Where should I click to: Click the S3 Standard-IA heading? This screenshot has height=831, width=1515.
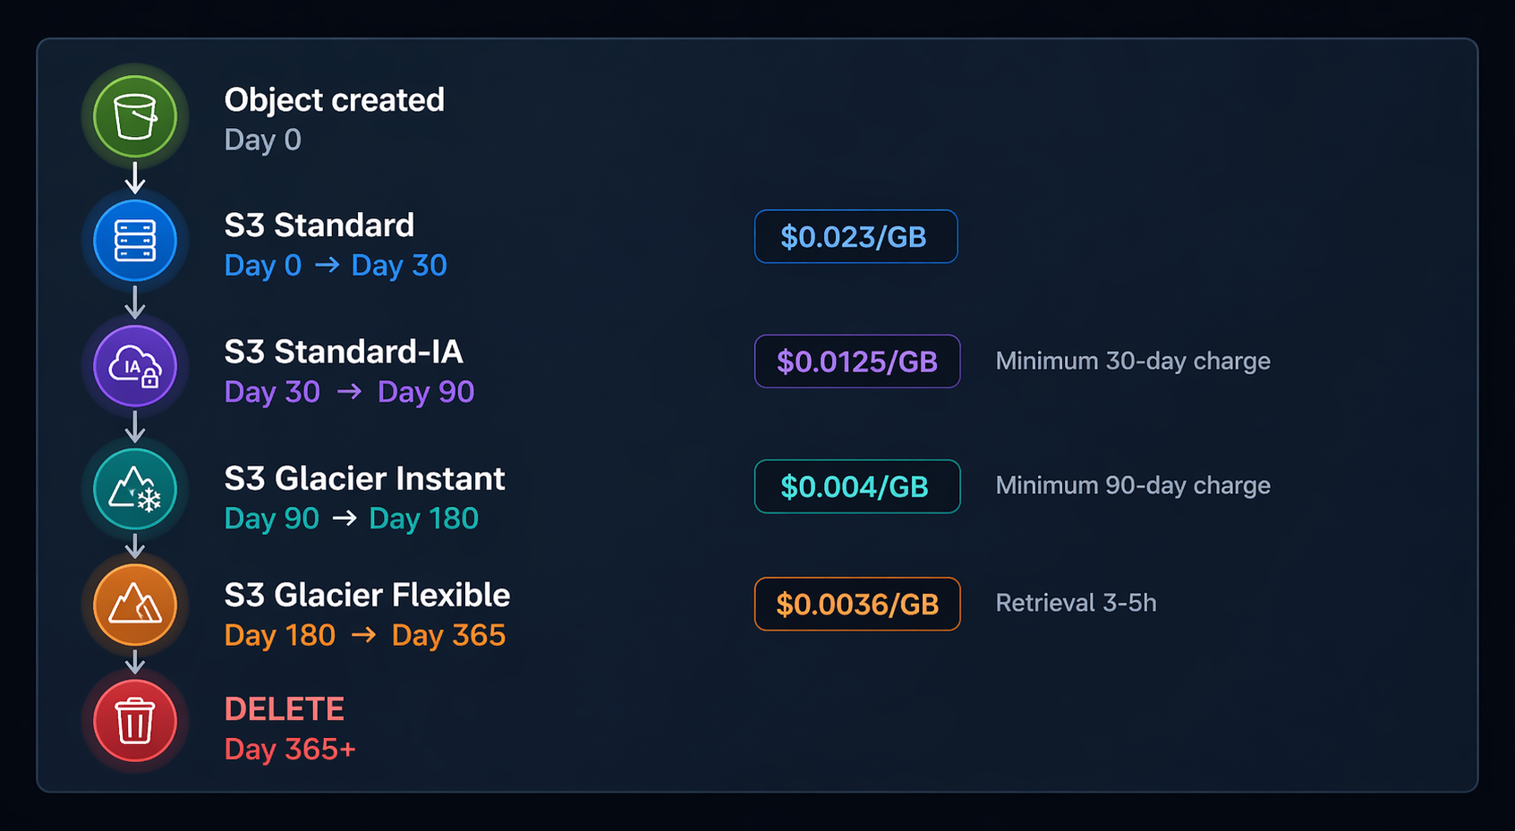(344, 352)
